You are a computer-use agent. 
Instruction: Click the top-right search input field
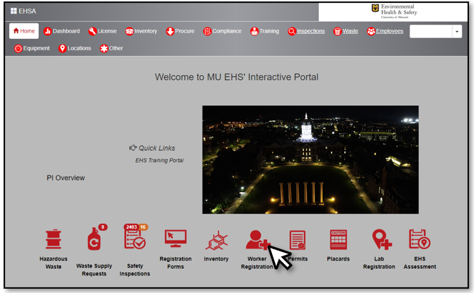(x=430, y=31)
